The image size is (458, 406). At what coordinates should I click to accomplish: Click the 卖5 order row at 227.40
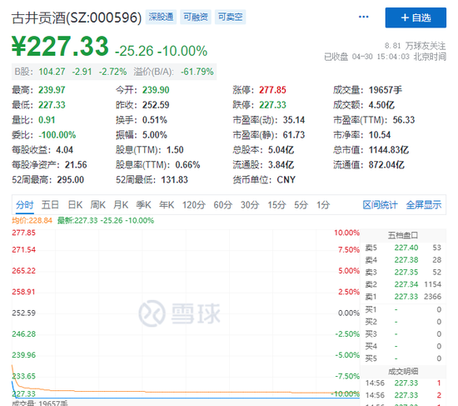[403, 248]
